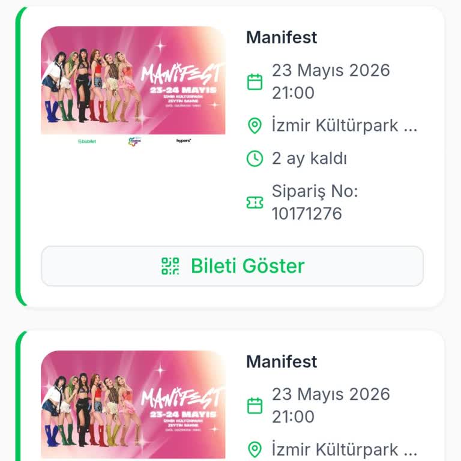Image resolution: width=461 pixels, height=461 pixels.
Task: Click the location pin icon in the first card
Action: click(255, 126)
